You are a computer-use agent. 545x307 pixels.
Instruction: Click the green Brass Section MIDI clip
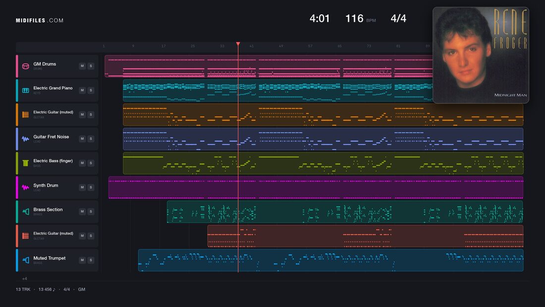pyautogui.click(x=345, y=212)
